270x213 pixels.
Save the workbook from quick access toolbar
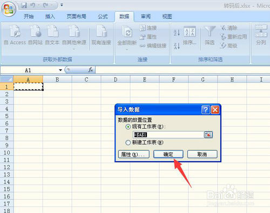point(24,5)
